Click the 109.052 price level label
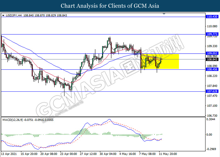The width and height of the screenshot is (220, 157). pos(212,53)
